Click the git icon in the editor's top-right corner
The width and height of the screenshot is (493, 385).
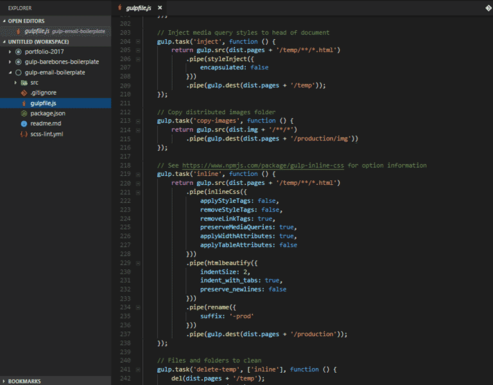[487, 8]
